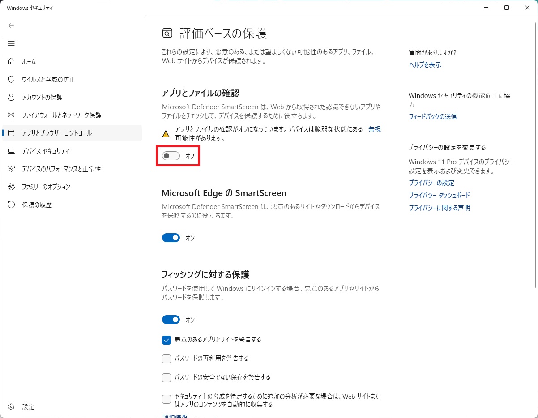538x418 pixels.
Task: Turn off フィッシングに対する保護 toggle
Action: (x=171, y=320)
